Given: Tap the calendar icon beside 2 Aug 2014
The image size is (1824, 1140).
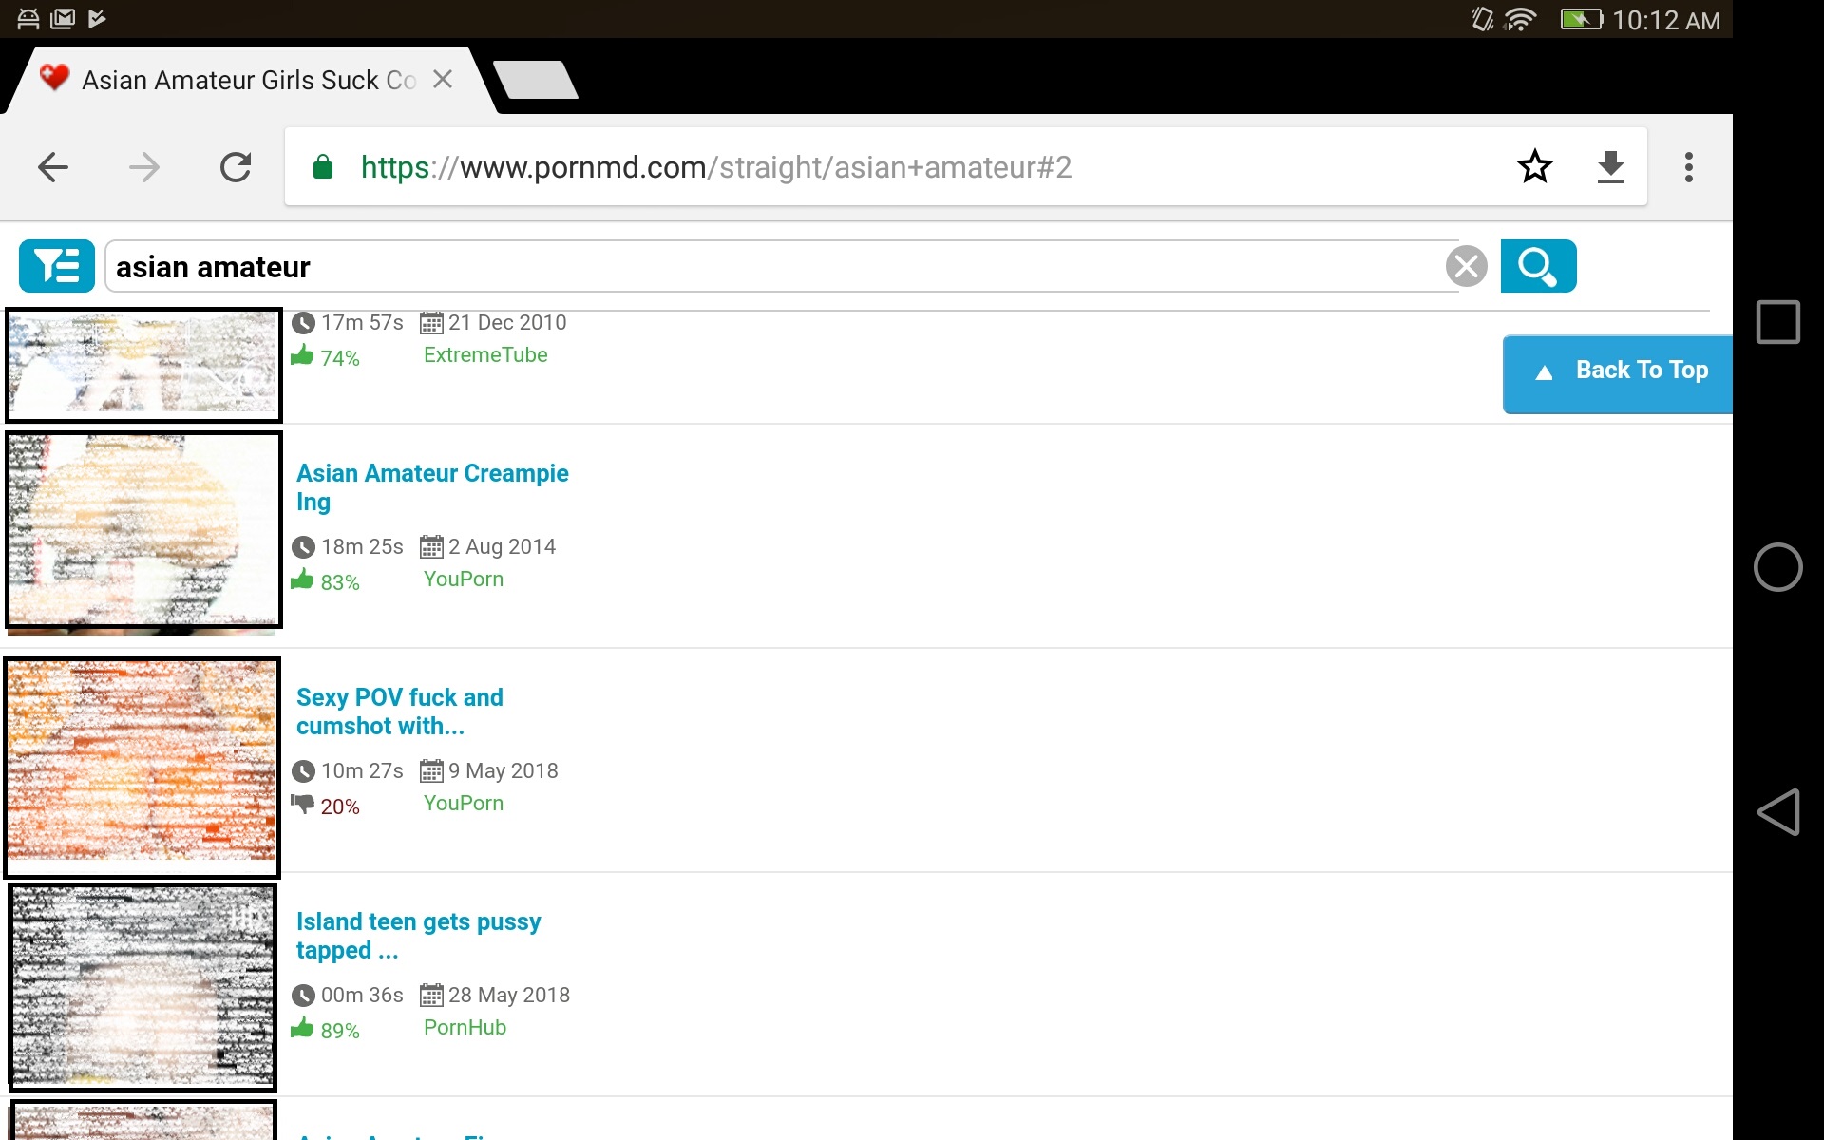Looking at the screenshot, I should [x=431, y=547].
